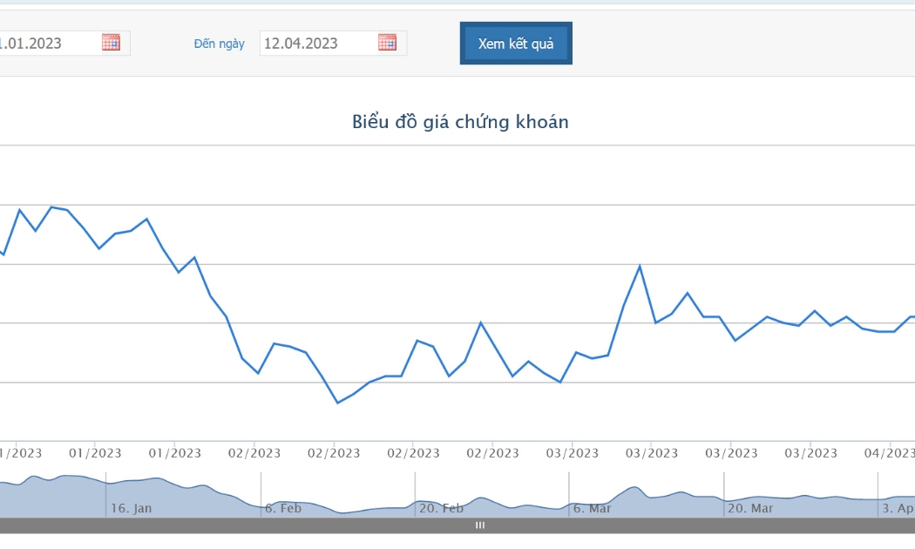Viewport: 915px width, 549px height.
Task: Click the first 03/2023 x-axis label
Action: 572,453
